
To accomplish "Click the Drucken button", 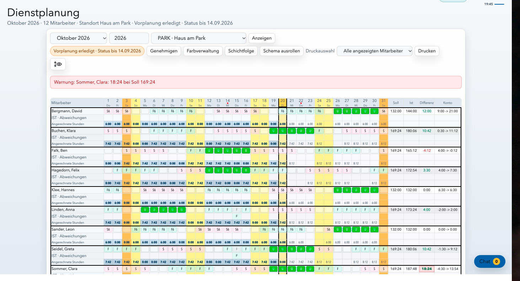I will [427, 51].
